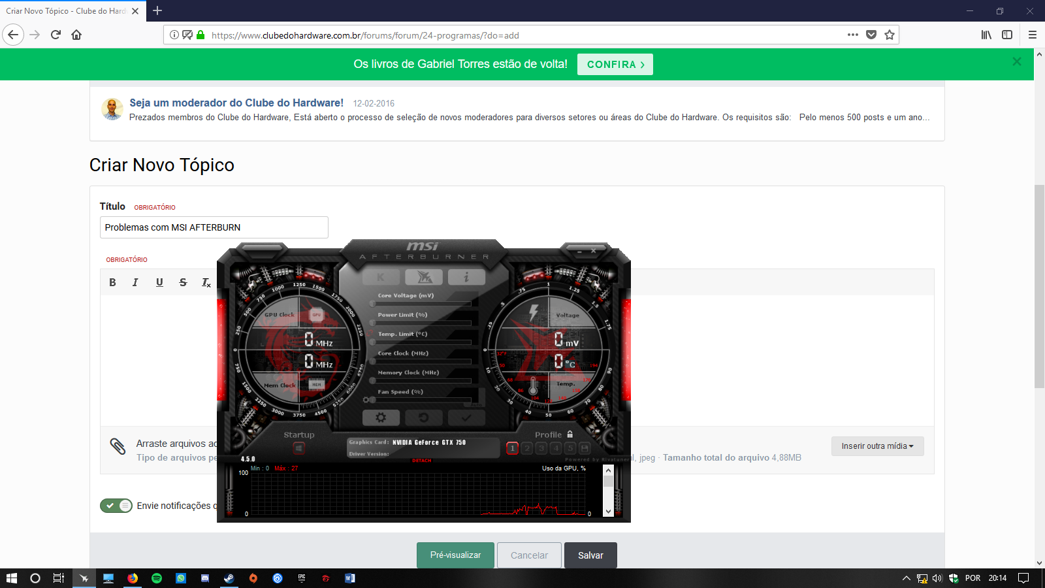Screen dimensions: 1045x588
Task: Click the Salvar button
Action: tap(590, 555)
